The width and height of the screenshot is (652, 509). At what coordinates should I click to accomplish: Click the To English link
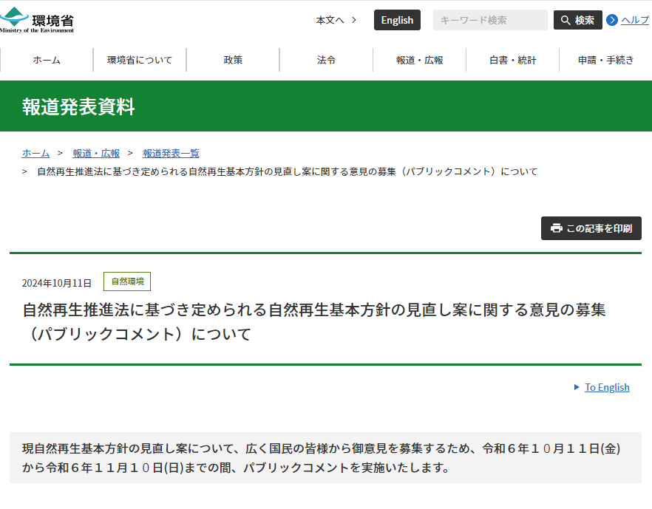[x=607, y=387]
